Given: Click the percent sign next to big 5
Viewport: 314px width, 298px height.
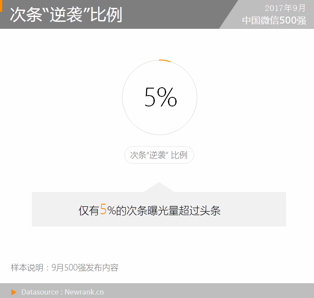Looking at the screenshot, I should (167, 97).
